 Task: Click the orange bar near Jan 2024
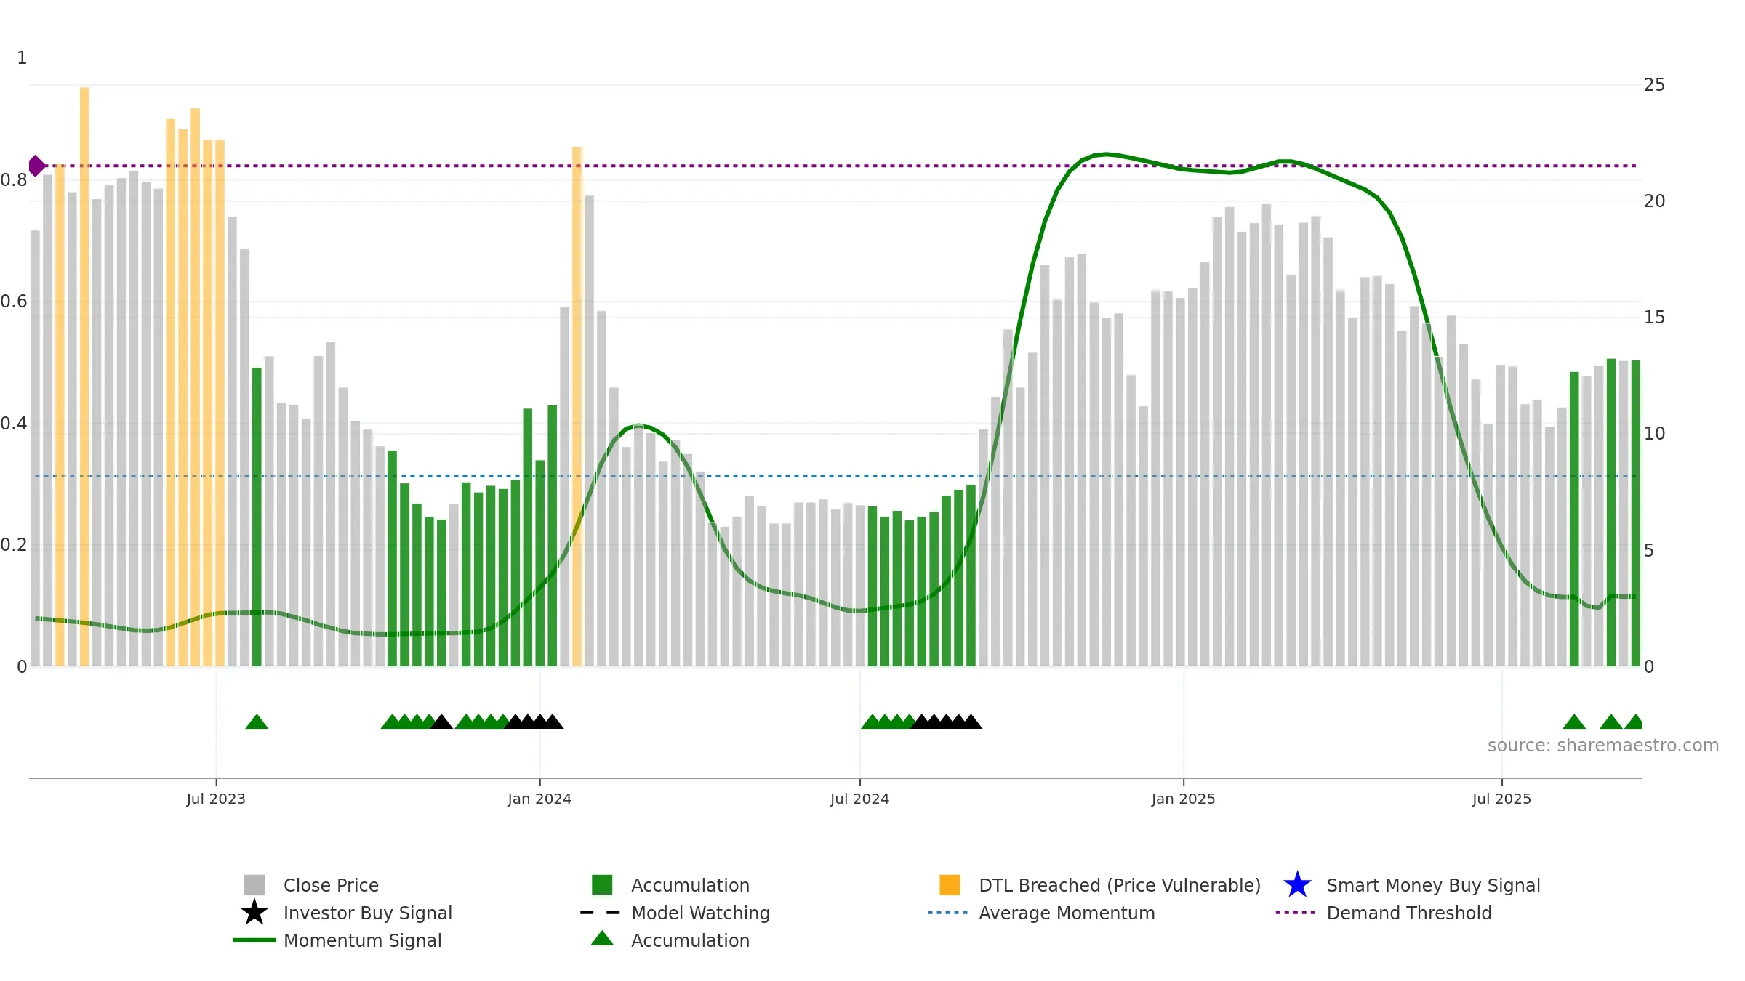coord(577,406)
